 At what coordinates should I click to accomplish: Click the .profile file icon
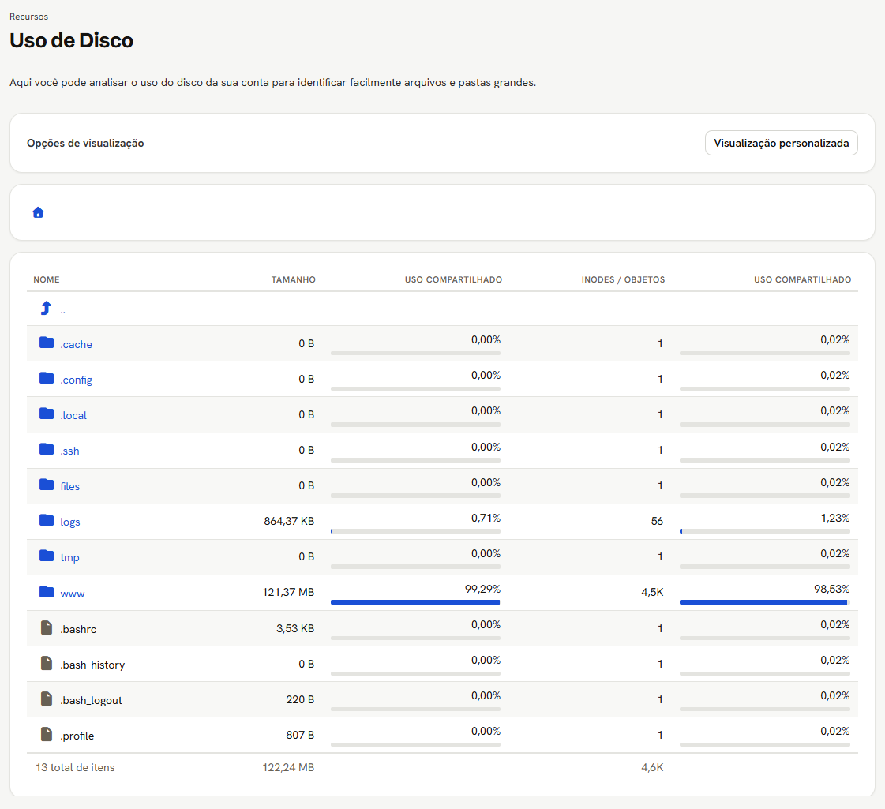pos(47,735)
